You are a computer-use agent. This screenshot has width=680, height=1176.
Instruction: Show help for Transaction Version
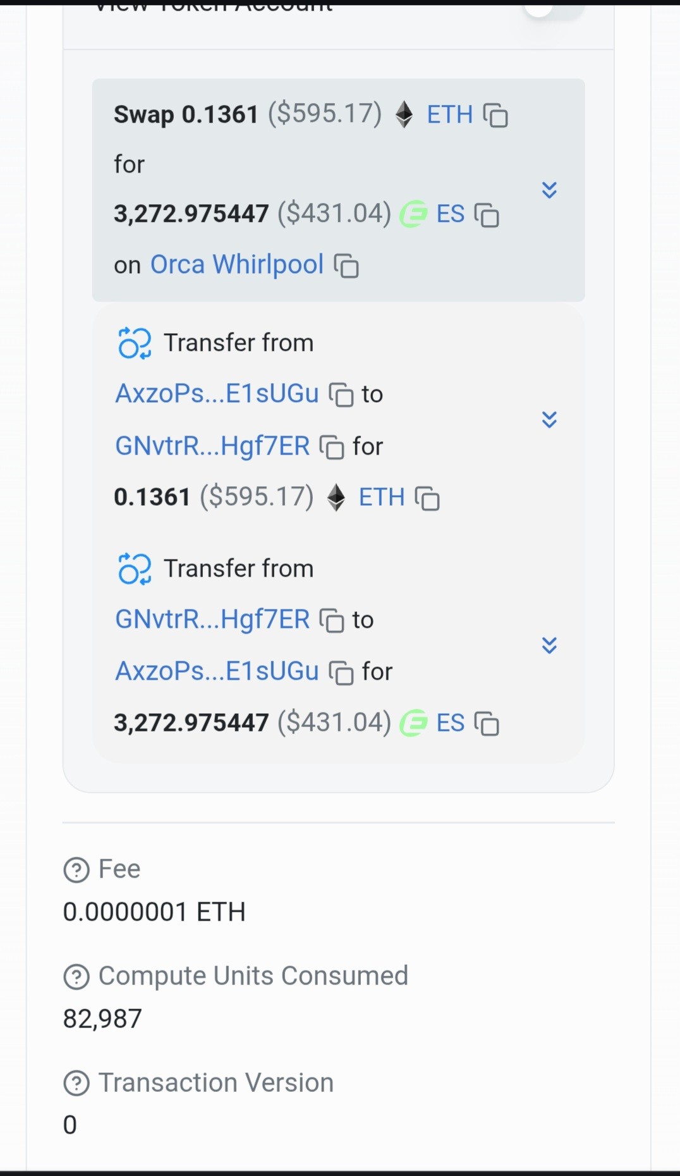[x=76, y=1083]
